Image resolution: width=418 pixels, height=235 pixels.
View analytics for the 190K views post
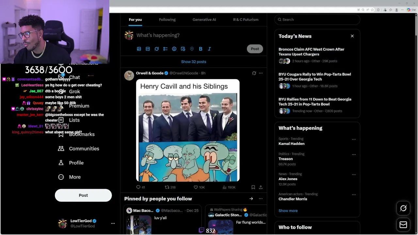(229, 187)
